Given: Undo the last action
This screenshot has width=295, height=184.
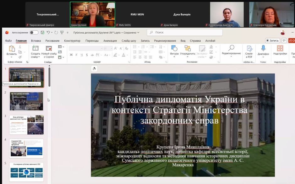Looking at the screenshot, I should (48, 33).
